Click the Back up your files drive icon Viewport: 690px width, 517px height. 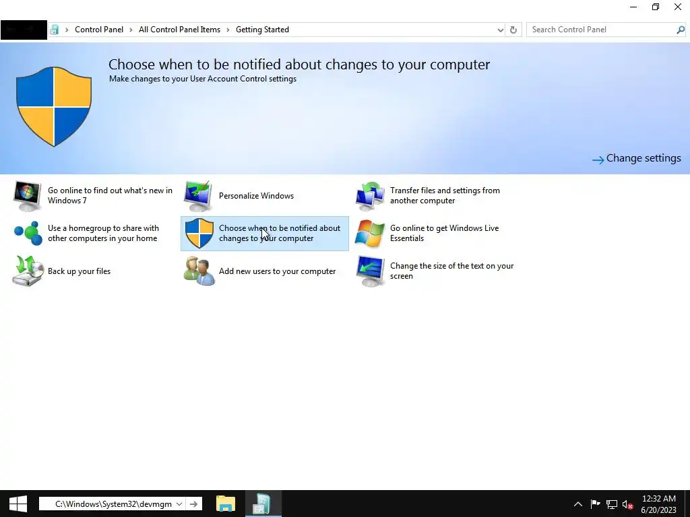pos(28,271)
